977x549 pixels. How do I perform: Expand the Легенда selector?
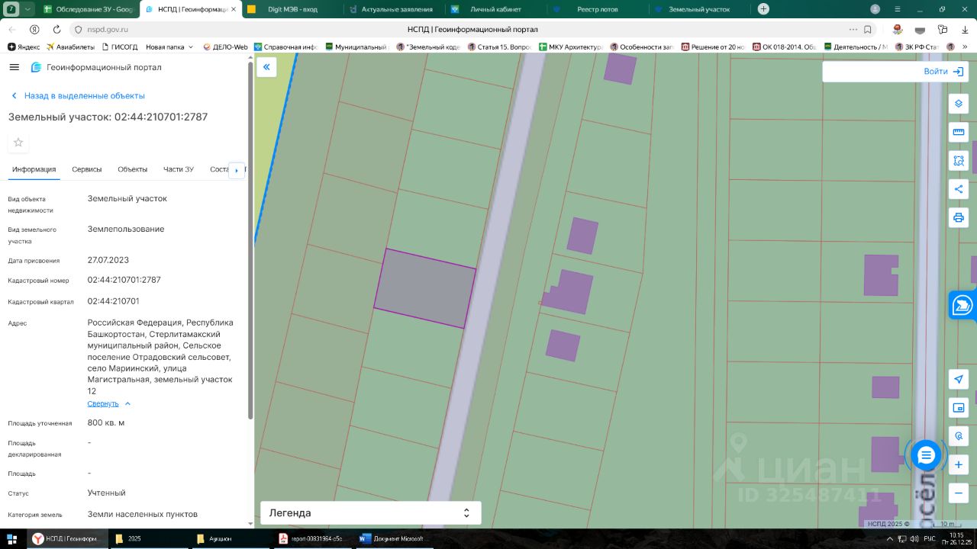(371, 513)
